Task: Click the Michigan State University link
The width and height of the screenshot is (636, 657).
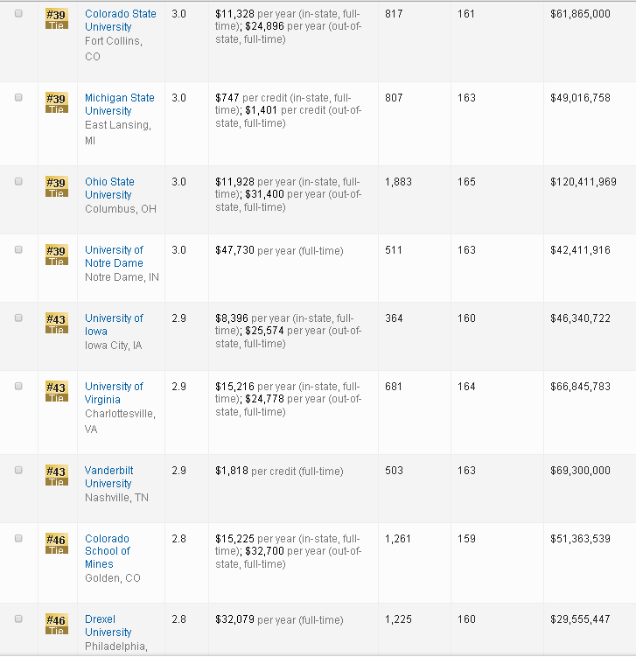Action: coord(119,104)
